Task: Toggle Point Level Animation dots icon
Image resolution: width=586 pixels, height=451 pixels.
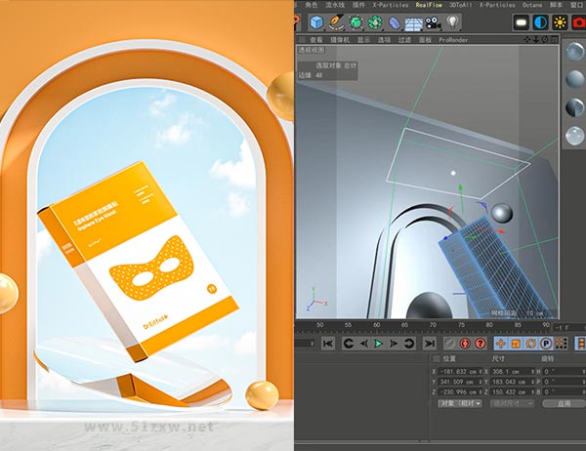Action: tap(561, 344)
